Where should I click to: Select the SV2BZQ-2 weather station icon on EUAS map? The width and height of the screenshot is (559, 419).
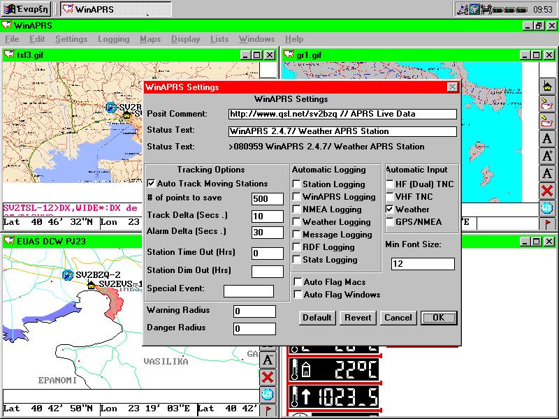pyautogui.click(x=68, y=275)
